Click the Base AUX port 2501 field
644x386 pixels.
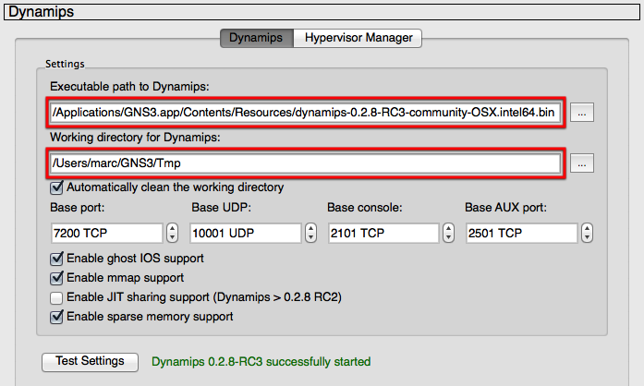pyautogui.click(x=522, y=233)
